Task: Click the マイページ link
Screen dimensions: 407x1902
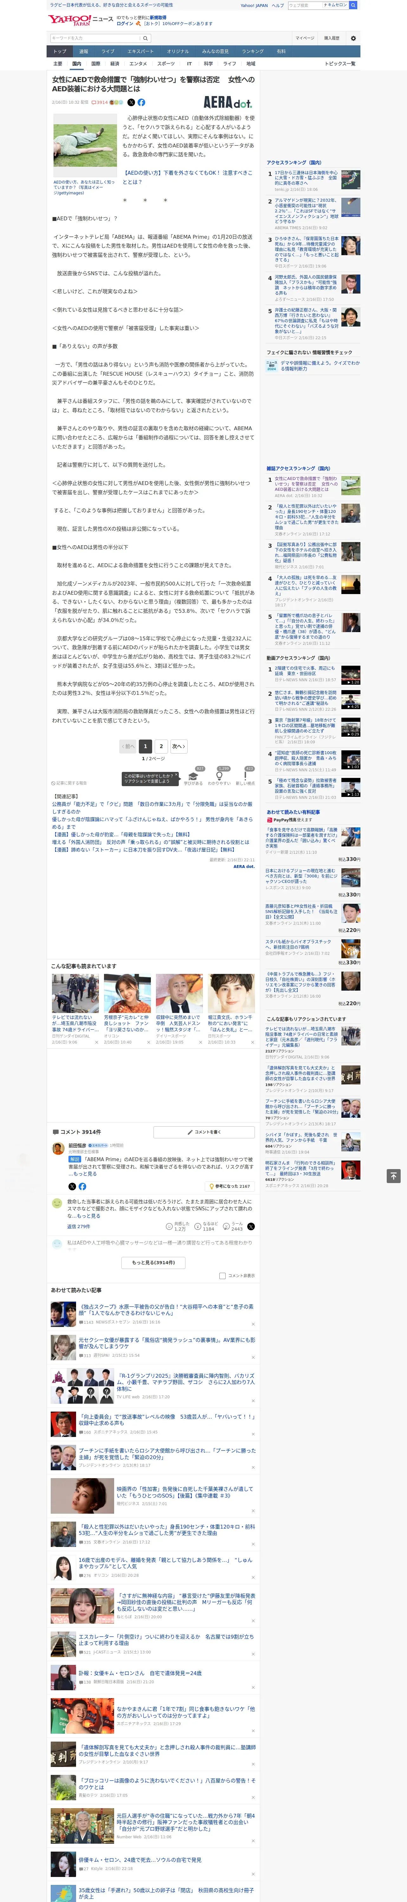Action: (305, 38)
